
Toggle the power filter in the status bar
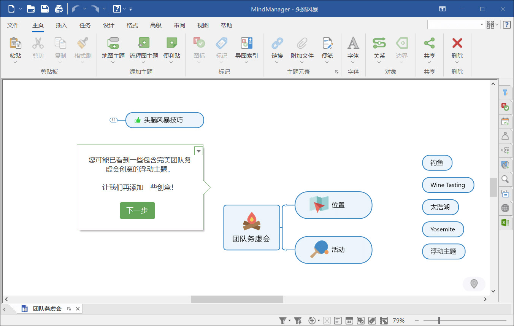pyautogui.click(x=298, y=320)
